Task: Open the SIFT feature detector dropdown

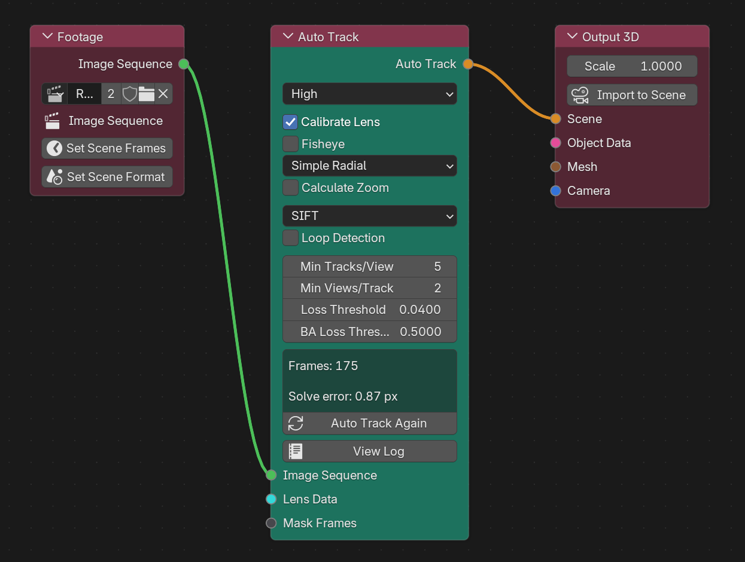Action: pyautogui.click(x=370, y=216)
